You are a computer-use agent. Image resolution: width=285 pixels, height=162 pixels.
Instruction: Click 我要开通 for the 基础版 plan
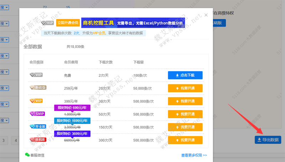point(185,88)
